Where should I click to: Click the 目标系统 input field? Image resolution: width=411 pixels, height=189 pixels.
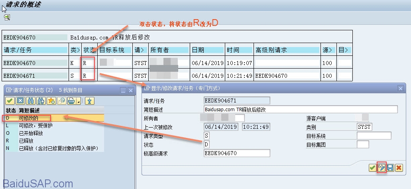[374, 136]
